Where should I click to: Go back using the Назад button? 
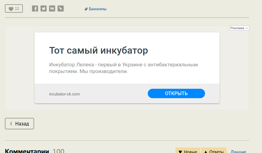19,124
